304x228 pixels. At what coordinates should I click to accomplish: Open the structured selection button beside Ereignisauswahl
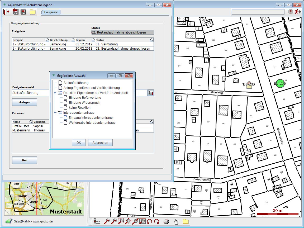[x=151, y=93]
